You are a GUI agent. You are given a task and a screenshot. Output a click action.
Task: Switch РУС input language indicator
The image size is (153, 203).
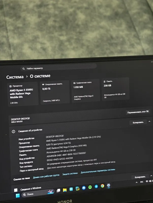tap(142, 182)
